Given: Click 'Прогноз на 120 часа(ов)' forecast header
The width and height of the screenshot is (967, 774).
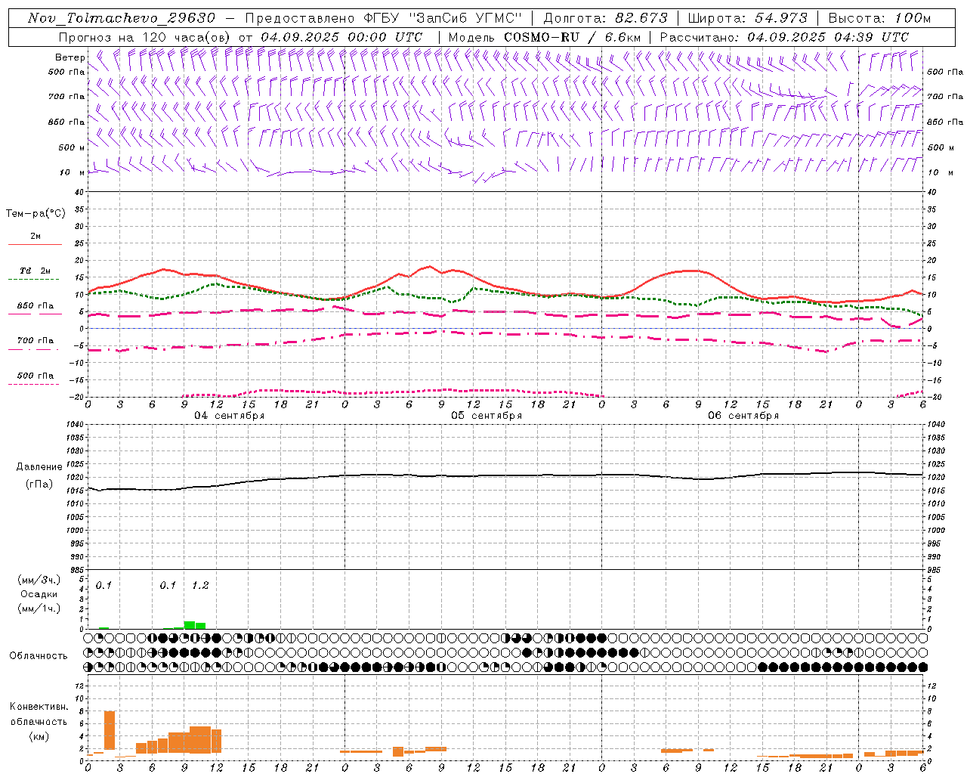Looking at the screenshot, I should (145, 37).
